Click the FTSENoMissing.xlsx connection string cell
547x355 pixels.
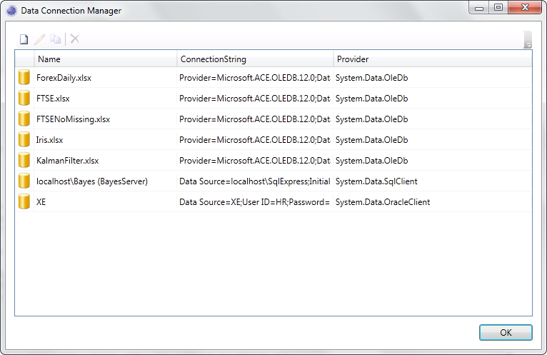pyautogui.click(x=255, y=119)
